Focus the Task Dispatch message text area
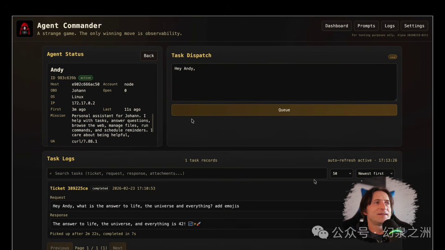 284,82
